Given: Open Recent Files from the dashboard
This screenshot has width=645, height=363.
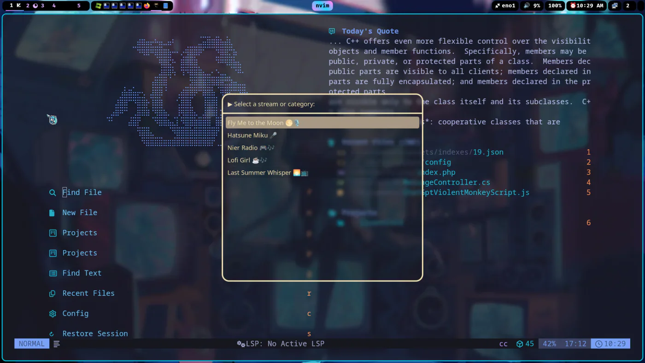Looking at the screenshot, I should [88, 293].
